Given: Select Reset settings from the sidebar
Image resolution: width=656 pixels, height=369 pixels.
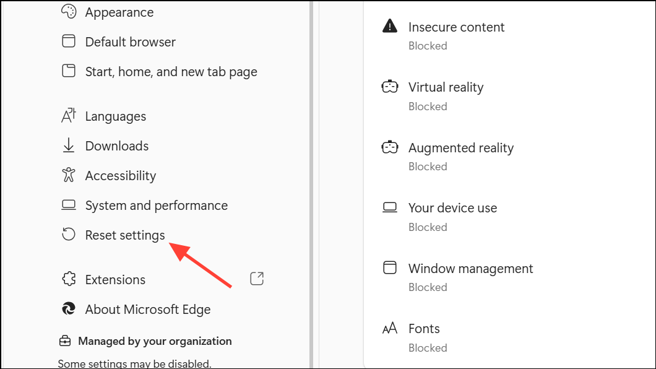Looking at the screenshot, I should (124, 235).
